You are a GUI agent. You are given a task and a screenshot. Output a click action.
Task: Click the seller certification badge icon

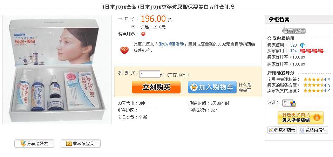(x=289, y=103)
